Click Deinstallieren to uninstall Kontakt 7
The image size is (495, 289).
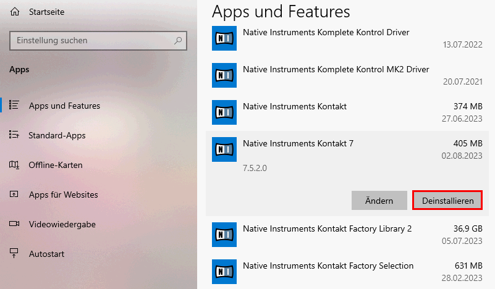[447, 200]
